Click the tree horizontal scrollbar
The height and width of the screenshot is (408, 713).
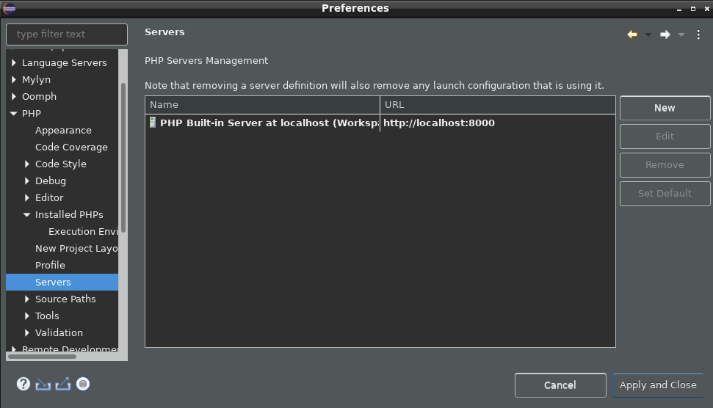pyautogui.click(x=43, y=357)
